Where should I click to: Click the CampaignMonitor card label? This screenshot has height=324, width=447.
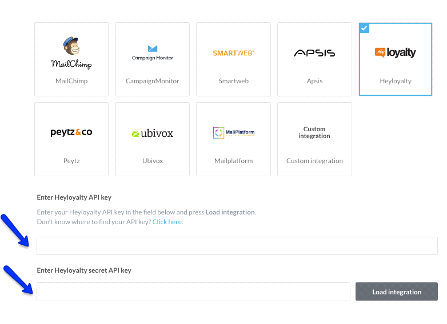click(153, 81)
